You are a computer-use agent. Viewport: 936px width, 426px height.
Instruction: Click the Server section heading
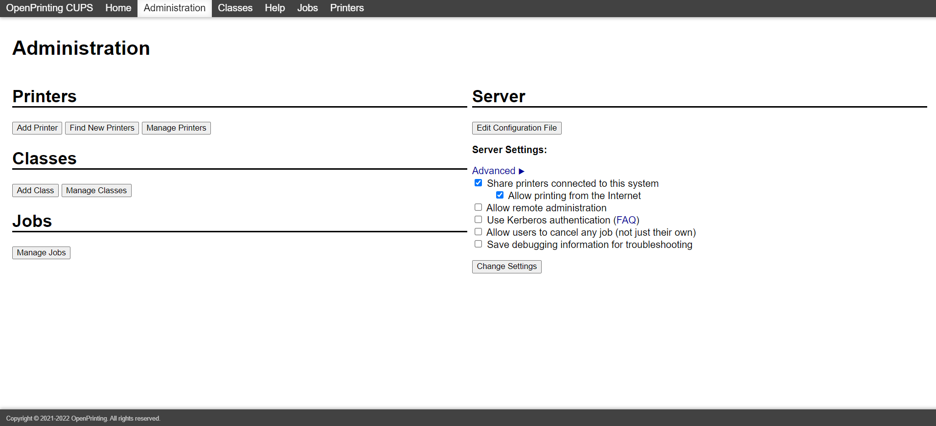click(499, 96)
